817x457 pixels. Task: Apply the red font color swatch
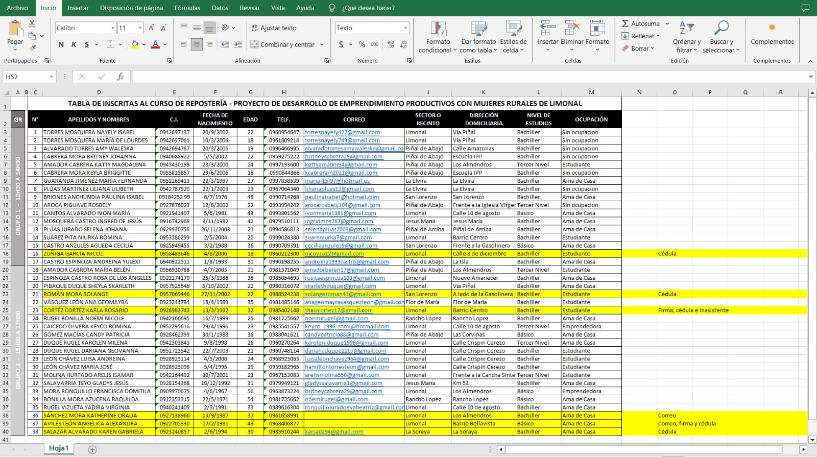(x=156, y=45)
